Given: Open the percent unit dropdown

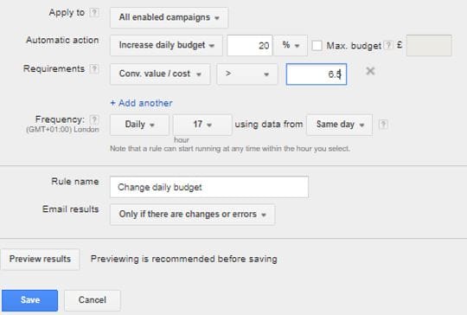Looking at the screenshot, I should coord(291,45).
